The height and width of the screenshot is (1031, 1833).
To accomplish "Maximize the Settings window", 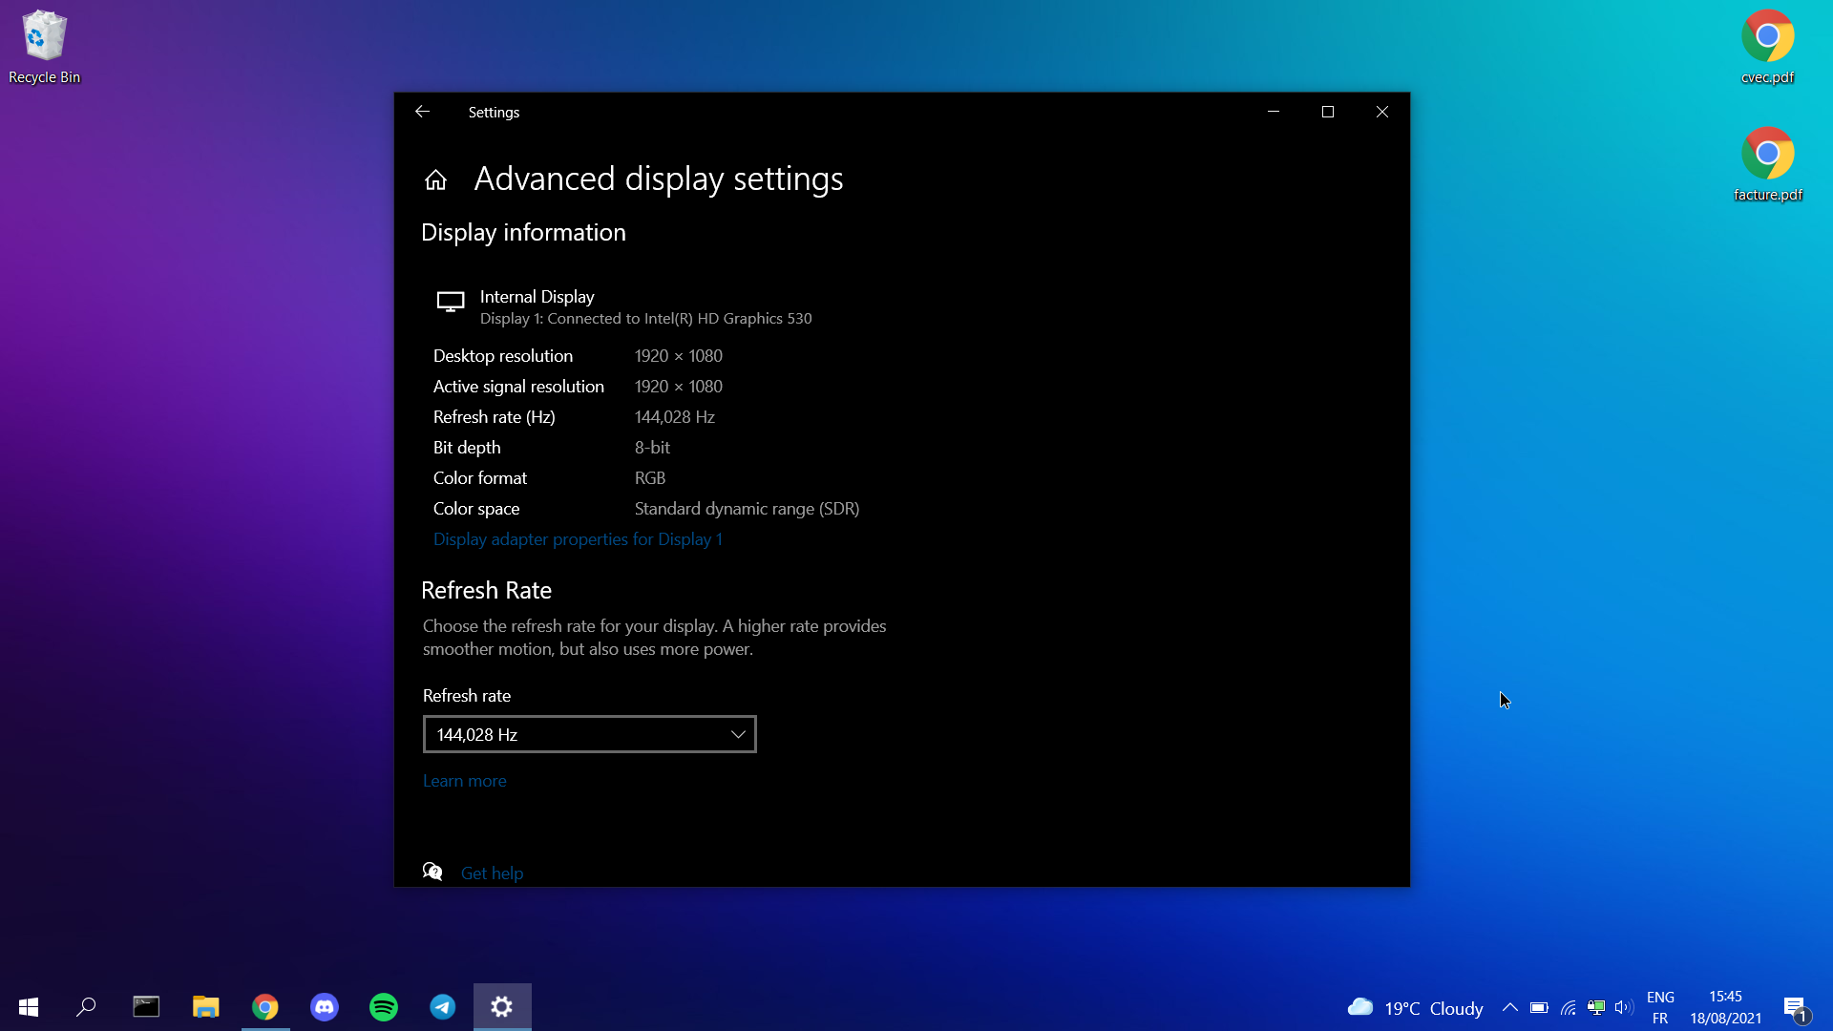I will coord(1327,112).
